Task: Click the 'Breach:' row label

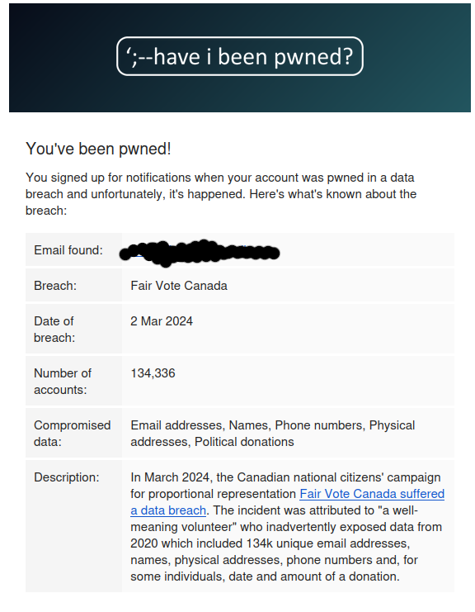Action: click(55, 286)
